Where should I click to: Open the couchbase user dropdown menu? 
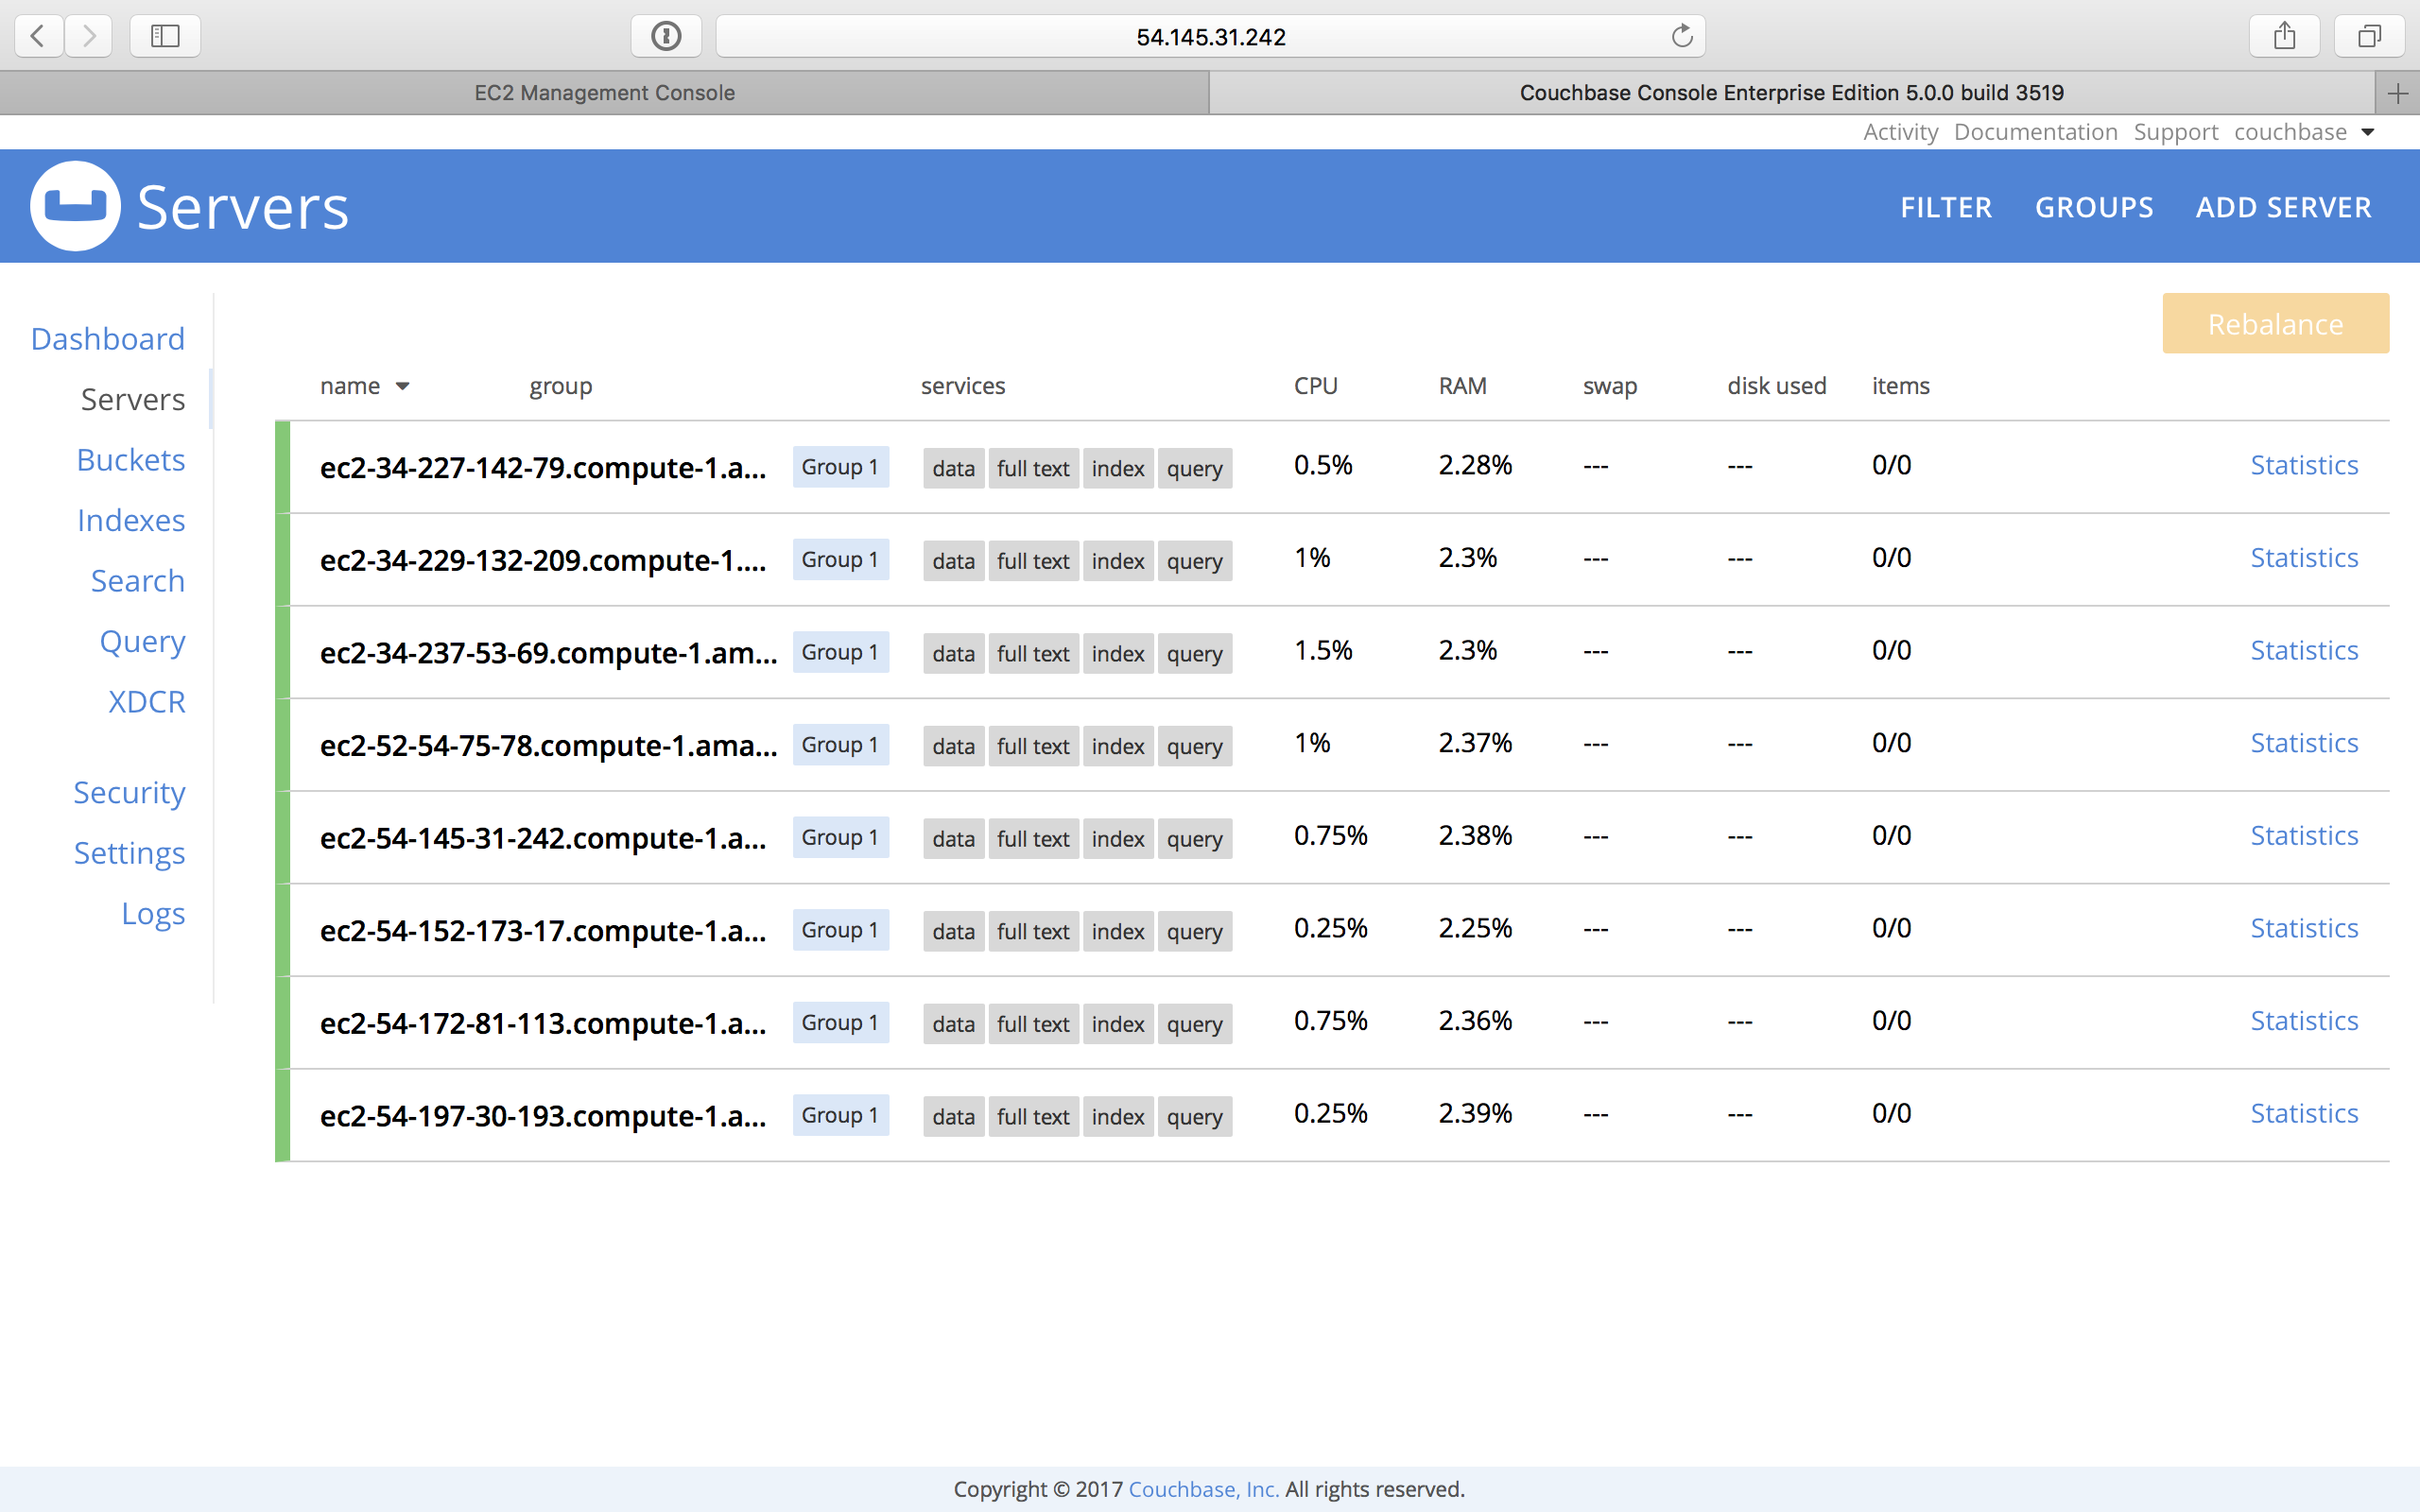(2304, 132)
